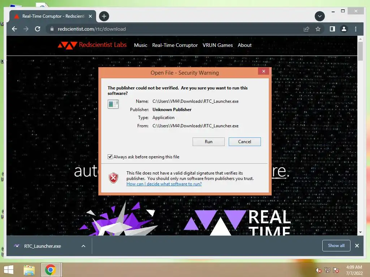370x277 pixels.
Task: Open the Windows Start button
Action: (9, 270)
